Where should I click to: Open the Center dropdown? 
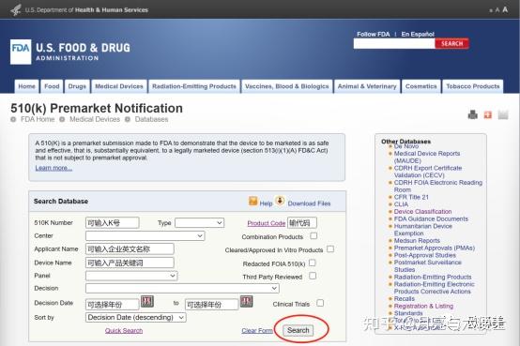145,235
